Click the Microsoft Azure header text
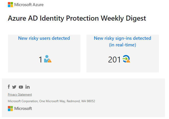 point(29,5)
